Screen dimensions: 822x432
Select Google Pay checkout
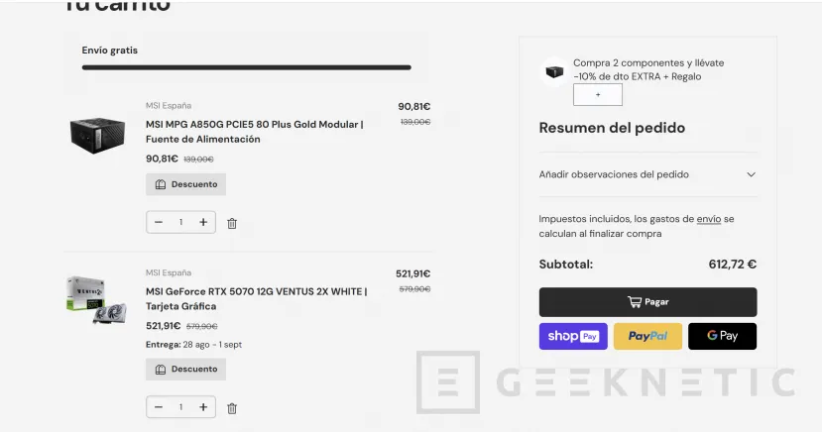click(722, 336)
